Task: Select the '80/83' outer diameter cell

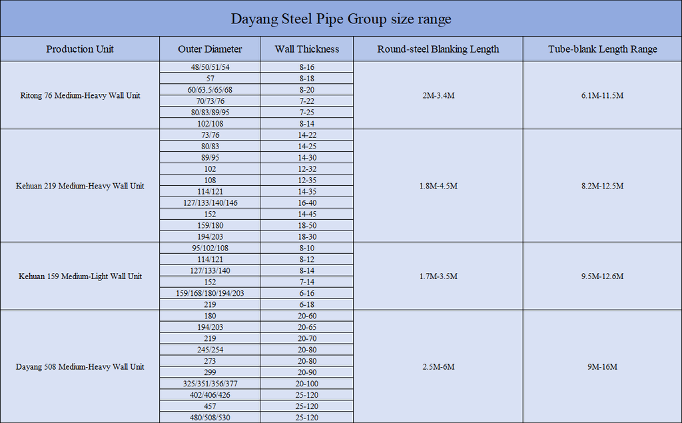Action: 210,147
